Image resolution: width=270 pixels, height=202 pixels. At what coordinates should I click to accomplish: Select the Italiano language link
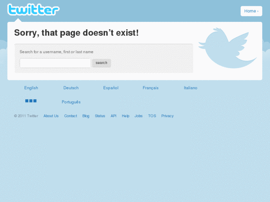[x=191, y=88]
